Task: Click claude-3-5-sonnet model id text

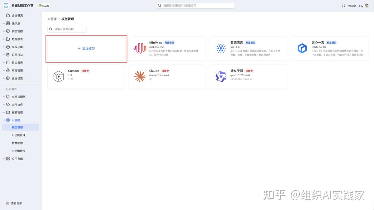Action: (159, 75)
